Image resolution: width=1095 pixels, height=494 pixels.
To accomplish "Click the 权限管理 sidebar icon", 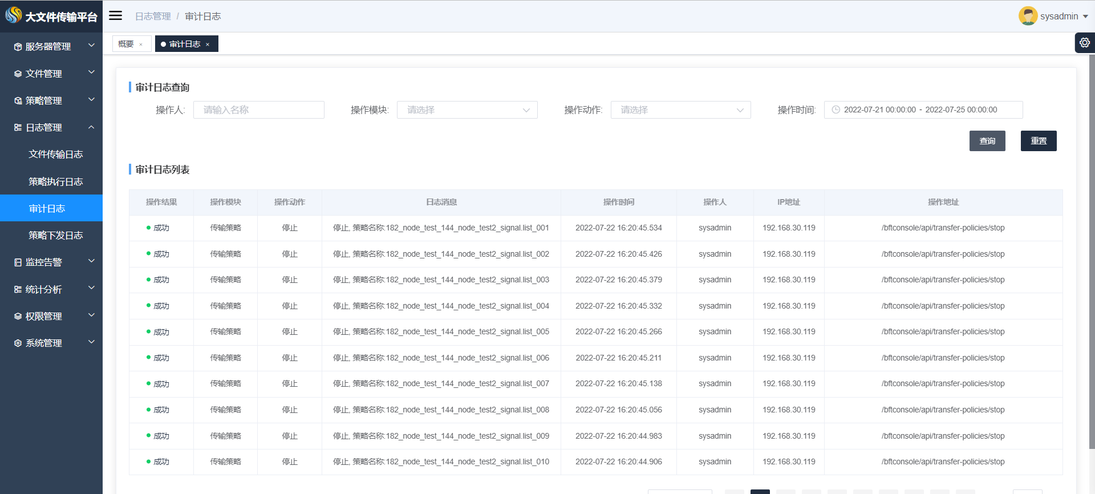I will [x=18, y=316].
